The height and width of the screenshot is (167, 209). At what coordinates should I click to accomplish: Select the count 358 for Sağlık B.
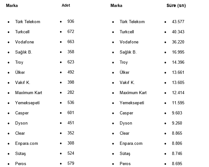(71, 52)
